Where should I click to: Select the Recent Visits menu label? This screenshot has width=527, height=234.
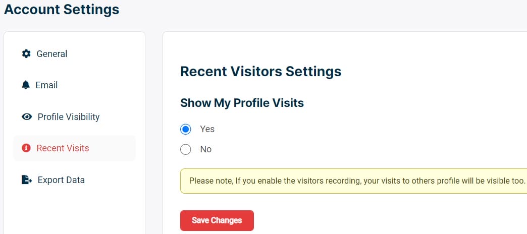[63, 148]
